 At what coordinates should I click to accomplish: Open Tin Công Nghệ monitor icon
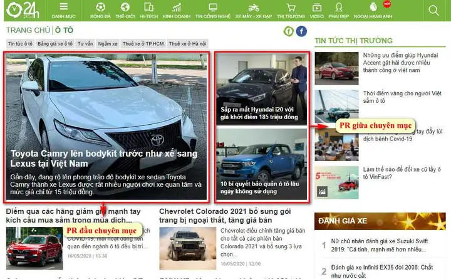point(213,7)
